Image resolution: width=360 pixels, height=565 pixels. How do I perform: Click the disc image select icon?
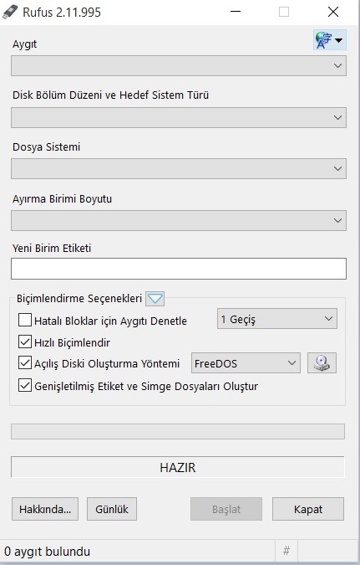[x=322, y=362]
